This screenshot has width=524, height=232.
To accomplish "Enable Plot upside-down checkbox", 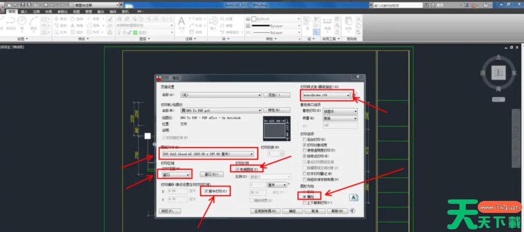I will coord(304,203).
